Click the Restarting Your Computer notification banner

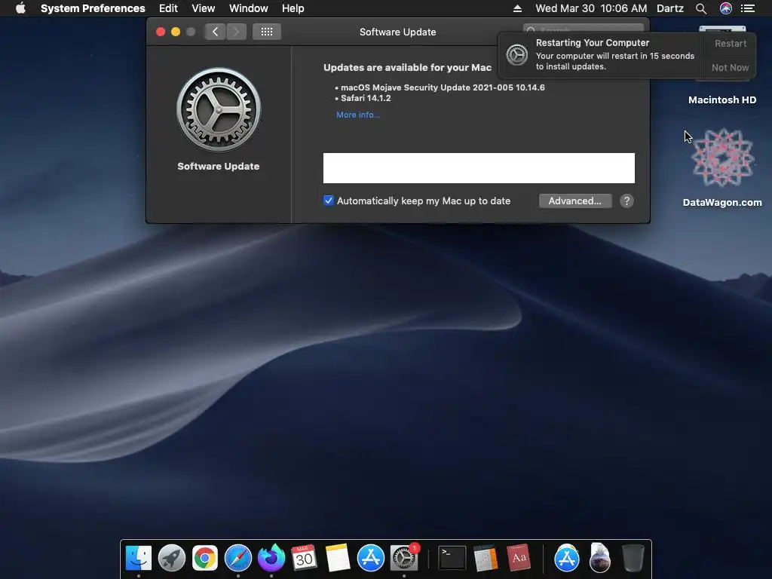pos(601,55)
